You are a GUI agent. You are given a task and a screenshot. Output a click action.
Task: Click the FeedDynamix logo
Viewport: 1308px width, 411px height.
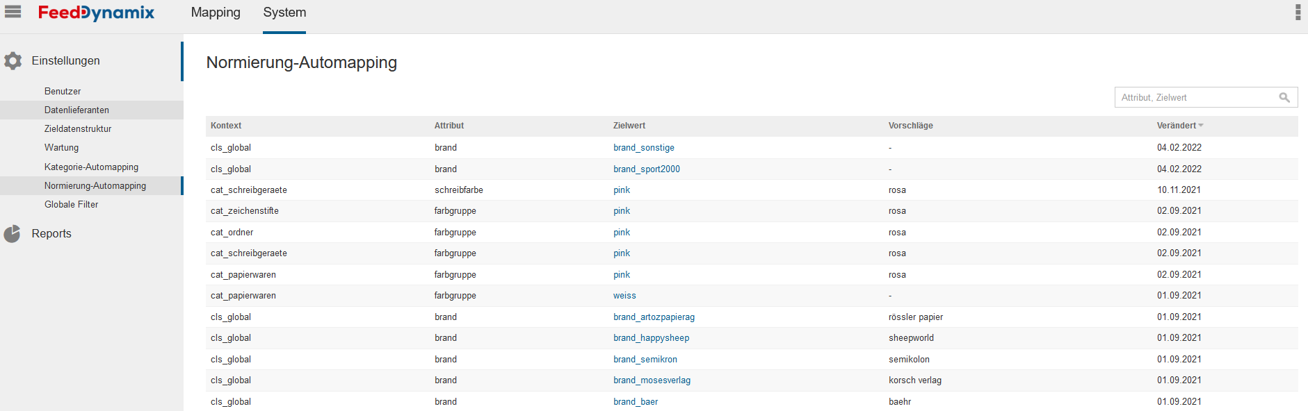pyautogui.click(x=96, y=13)
